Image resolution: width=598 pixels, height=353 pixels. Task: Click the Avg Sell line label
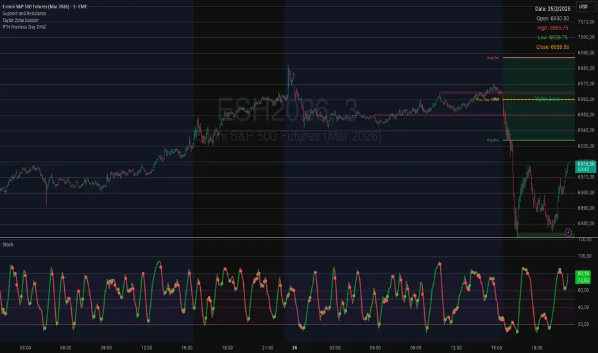(493, 58)
